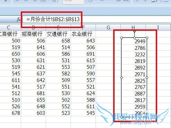171x128 pixels.
Task: Select cell 545 in column C
Action: (x=10, y=73)
